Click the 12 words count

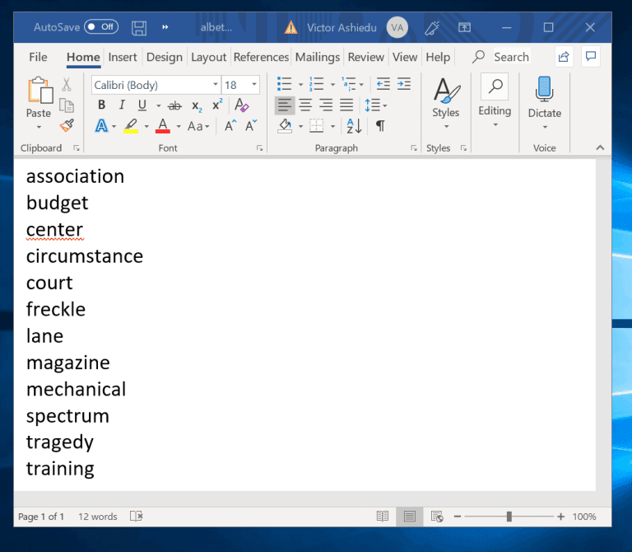point(98,517)
